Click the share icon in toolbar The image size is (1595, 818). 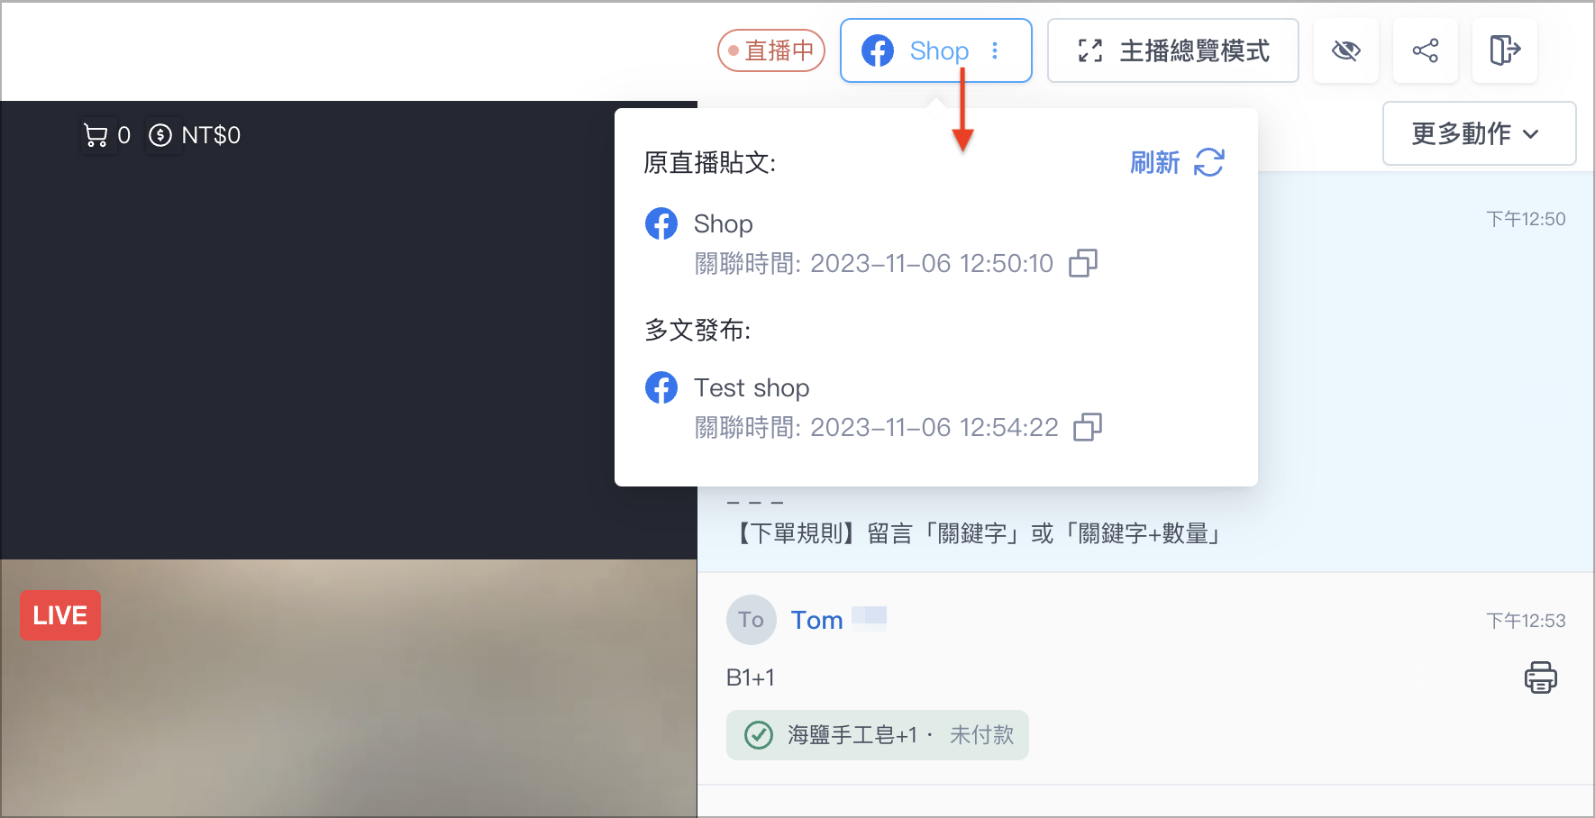pos(1425,50)
